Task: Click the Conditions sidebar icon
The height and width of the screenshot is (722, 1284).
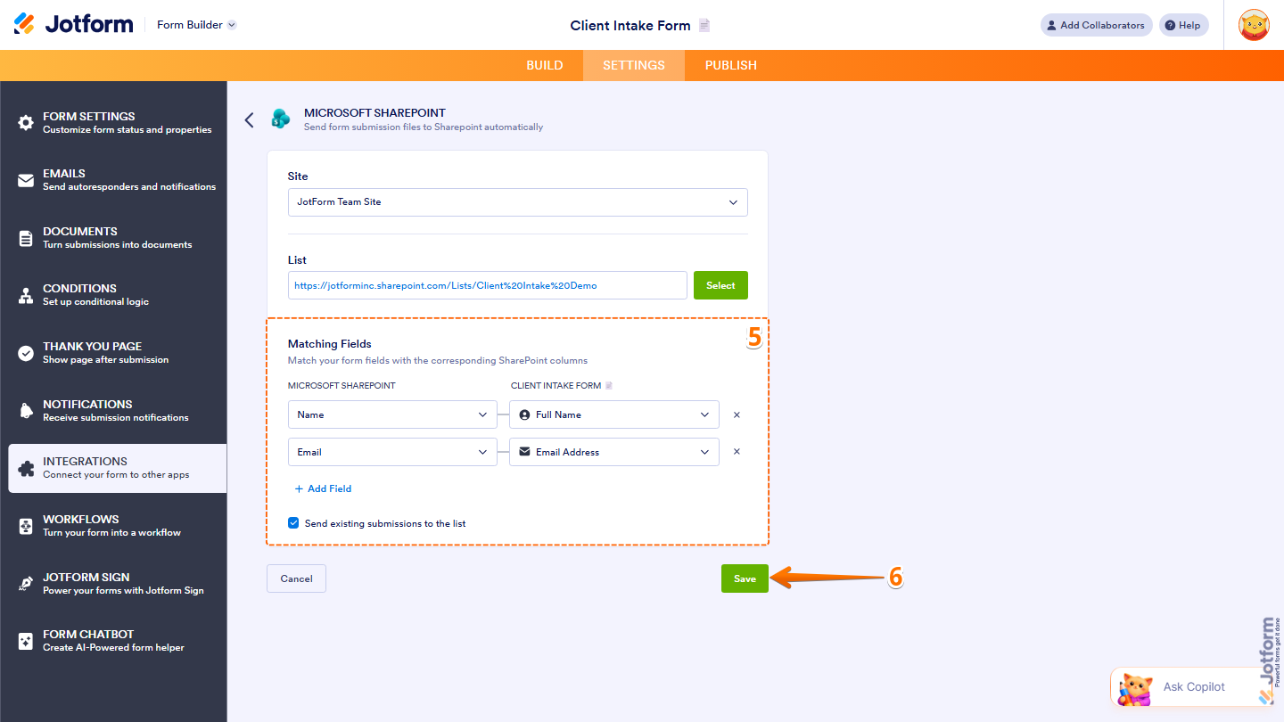Action: [23, 294]
